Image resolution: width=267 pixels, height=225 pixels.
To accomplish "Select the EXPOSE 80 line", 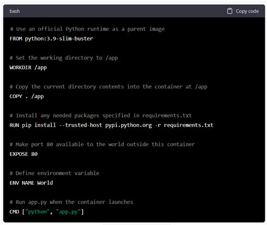I will [x=24, y=154].
